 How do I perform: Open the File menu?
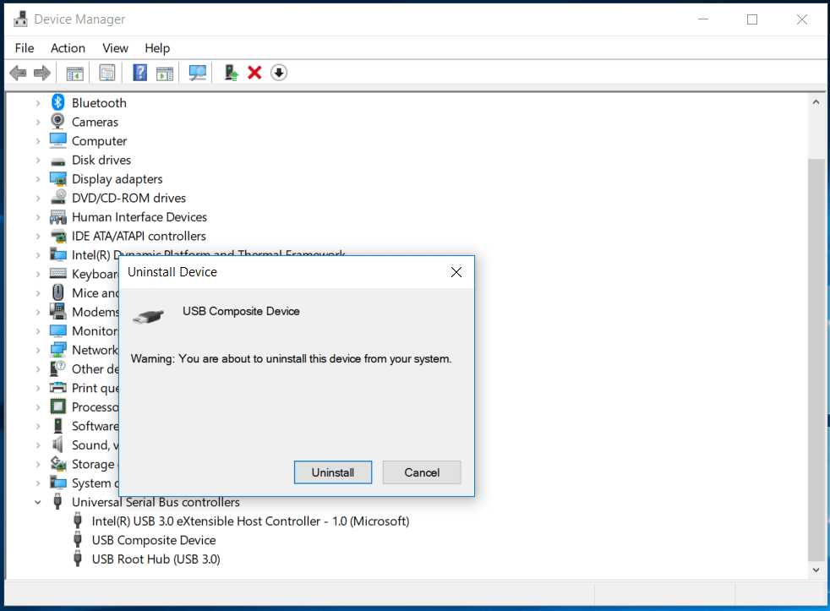(x=25, y=48)
